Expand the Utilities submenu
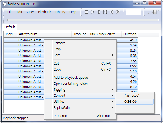Viewport: 163px width, 123px height. [x=80, y=102]
